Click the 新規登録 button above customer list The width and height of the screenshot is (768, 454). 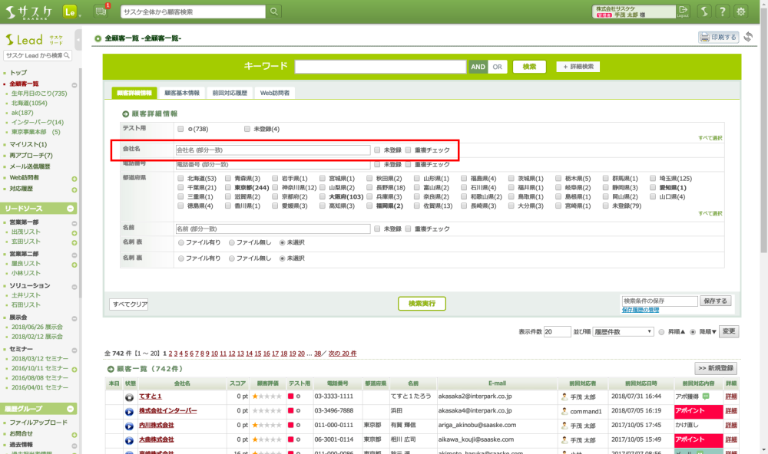tap(716, 368)
